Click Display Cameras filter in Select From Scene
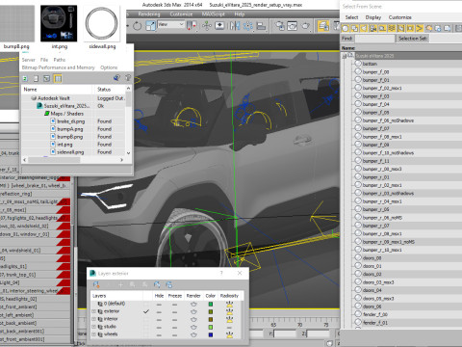 click(372, 28)
